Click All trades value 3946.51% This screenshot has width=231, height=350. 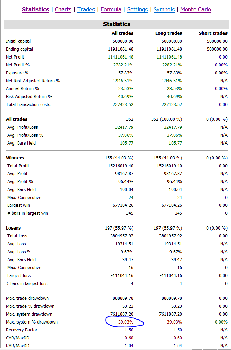(123, 81)
